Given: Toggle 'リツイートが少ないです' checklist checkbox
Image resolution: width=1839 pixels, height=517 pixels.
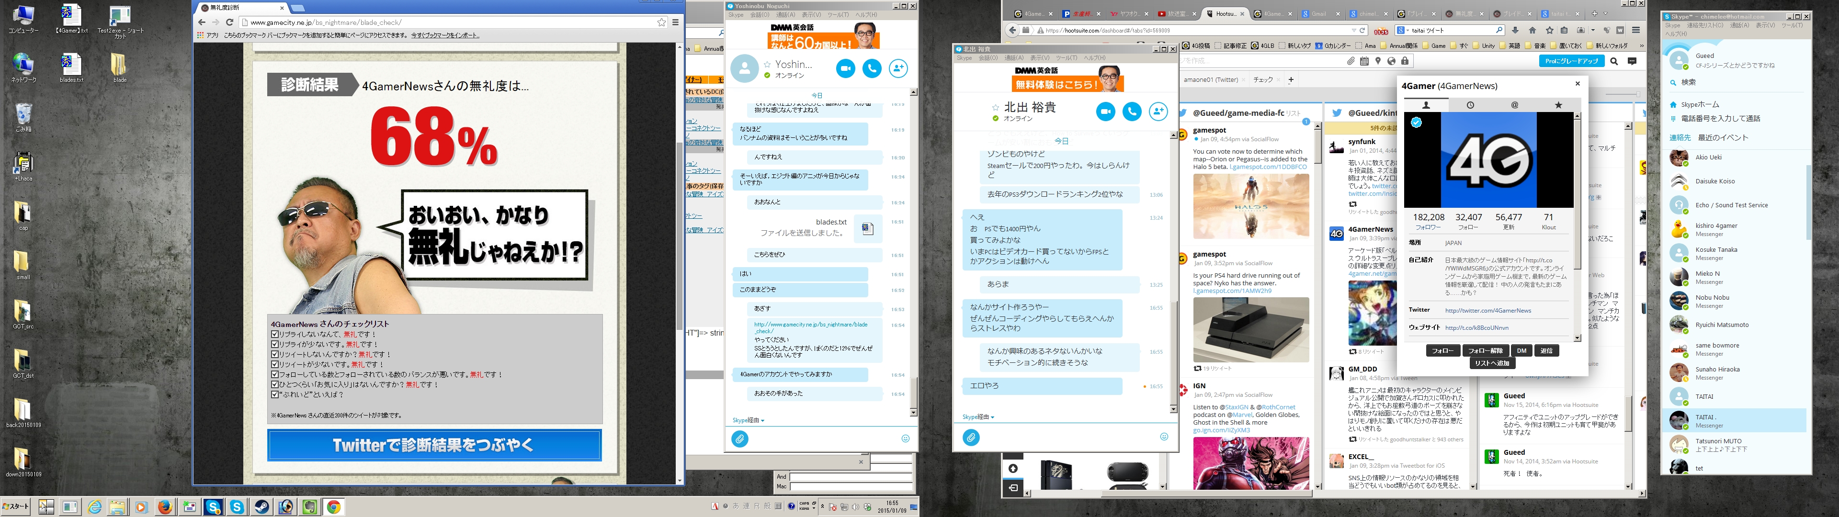Looking at the screenshot, I should pyautogui.click(x=275, y=364).
